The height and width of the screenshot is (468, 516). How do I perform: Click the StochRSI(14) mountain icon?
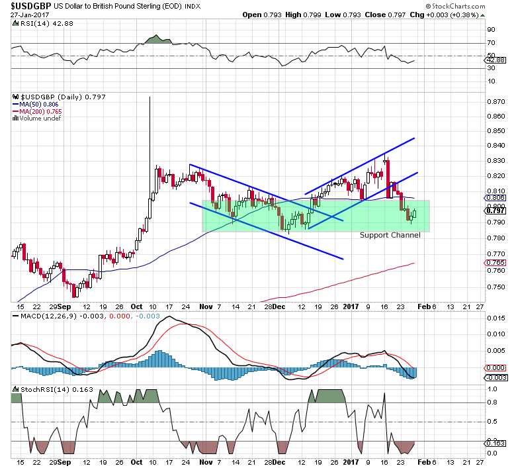(15, 389)
